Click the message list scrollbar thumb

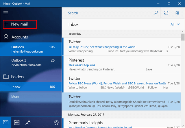[x=183, y=37]
